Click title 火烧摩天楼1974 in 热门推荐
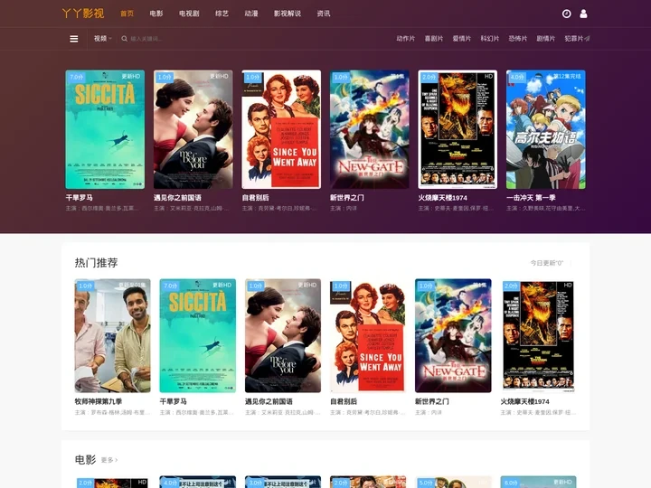The width and height of the screenshot is (651, 488). (524, 401)
